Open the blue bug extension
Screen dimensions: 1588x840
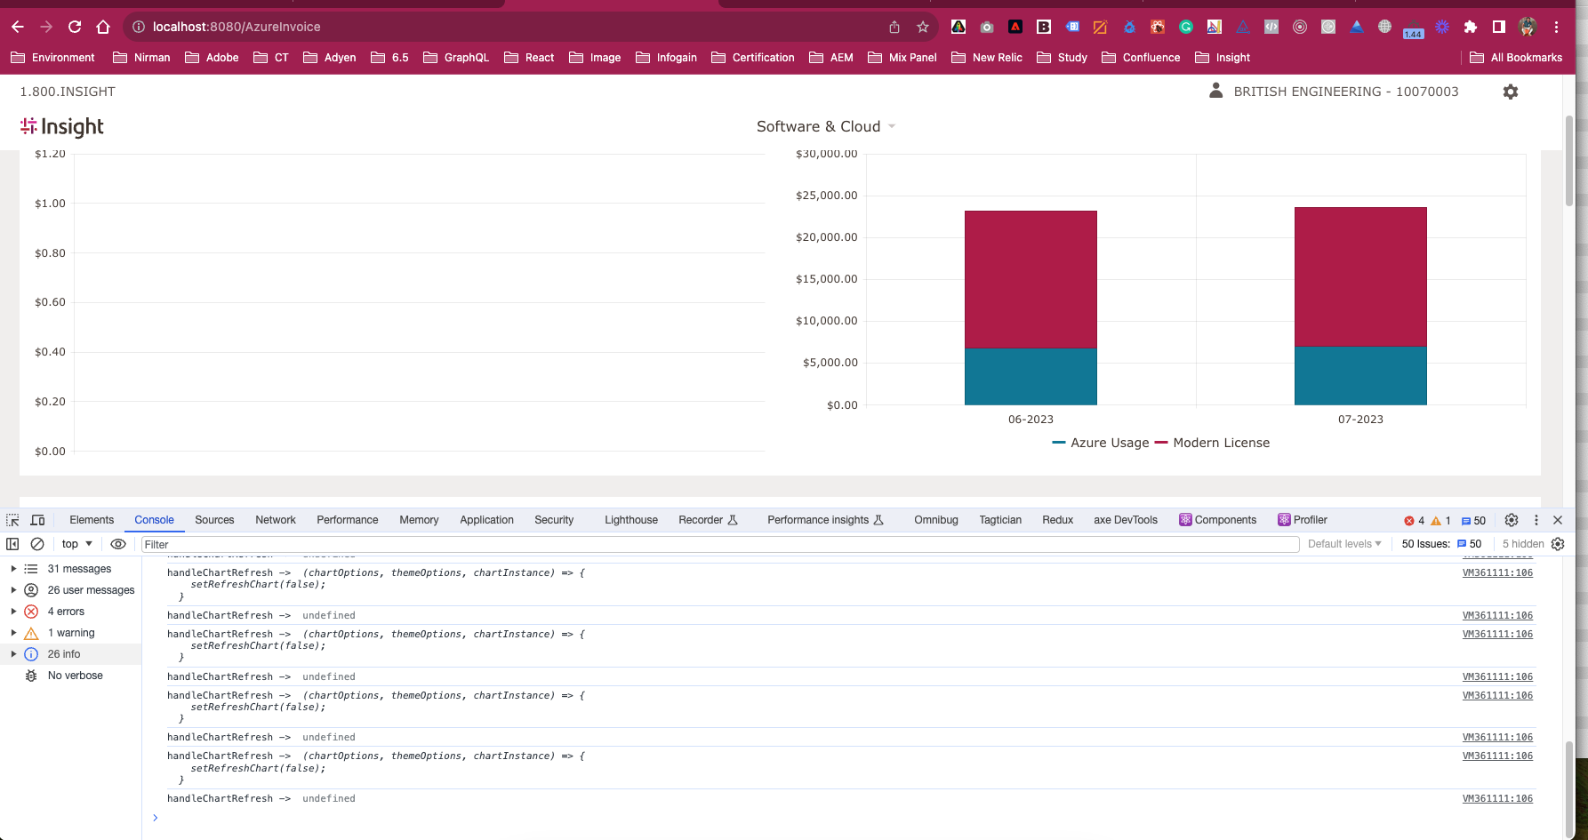pyautogui.click(x=1129, y=27)
